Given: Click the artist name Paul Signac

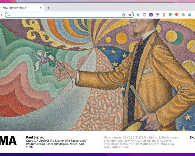Looking at the screenshot, I should point(35,137).
